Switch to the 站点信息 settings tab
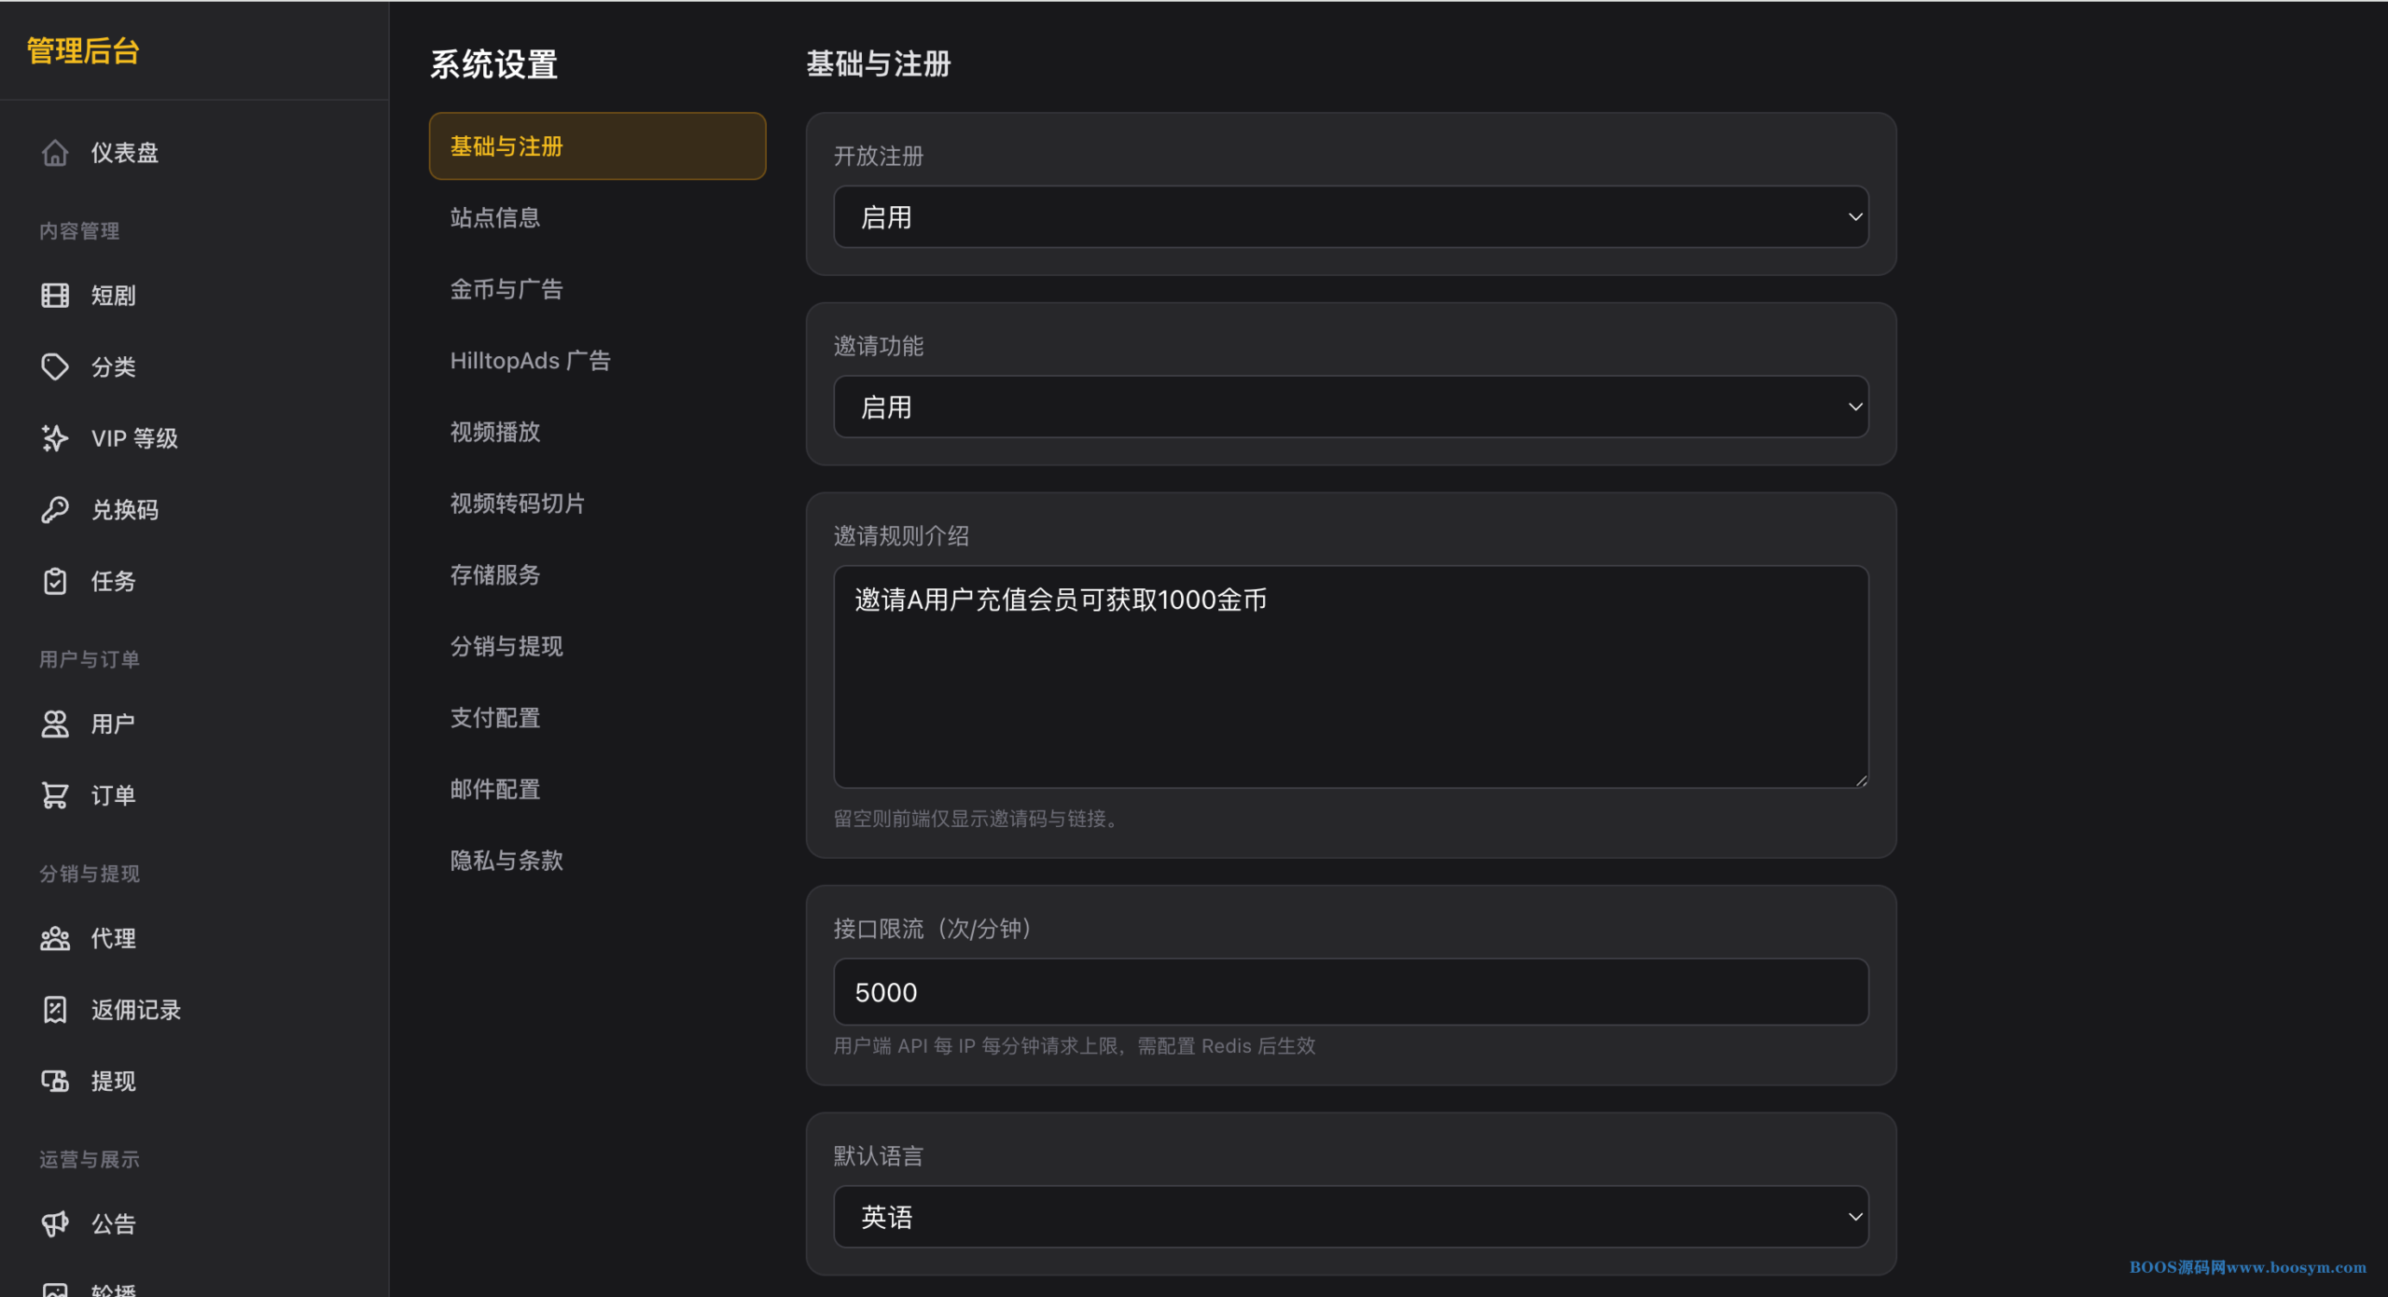Screen dimensions: 2388x1297 tap(495, 218)
